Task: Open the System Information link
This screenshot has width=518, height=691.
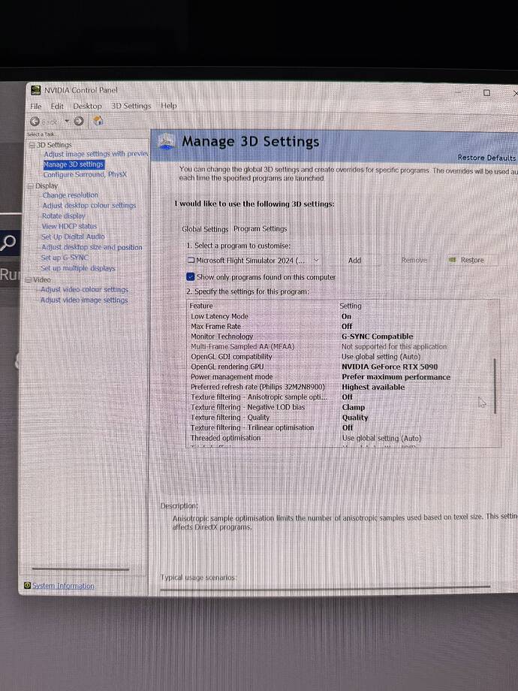Action: (x=63, y=586)
